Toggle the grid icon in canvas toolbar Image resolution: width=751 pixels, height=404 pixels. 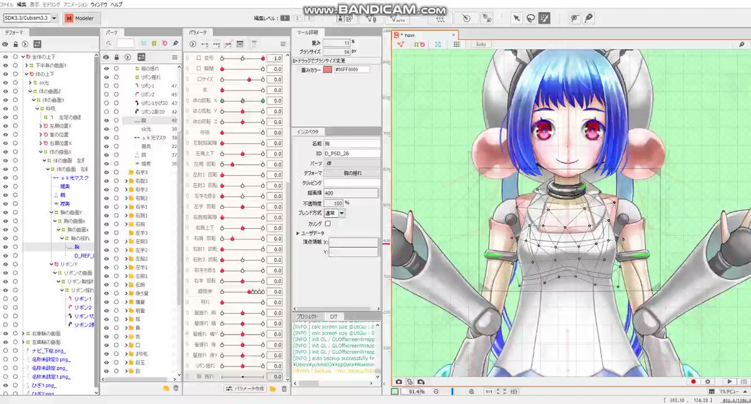coord(457,44)
